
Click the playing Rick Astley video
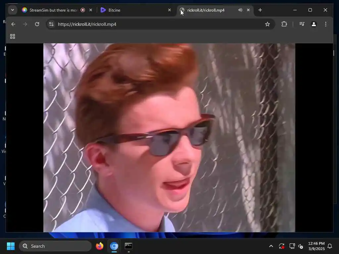click(169, 138)
